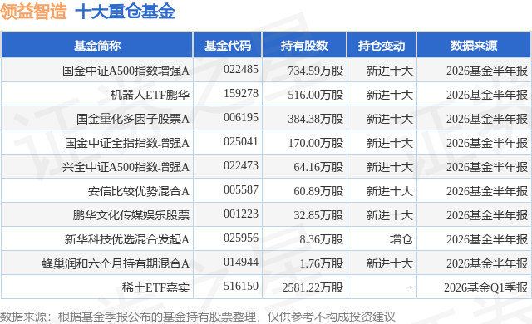
Task: Click fund code 014944
Action: tap(241, 262)
